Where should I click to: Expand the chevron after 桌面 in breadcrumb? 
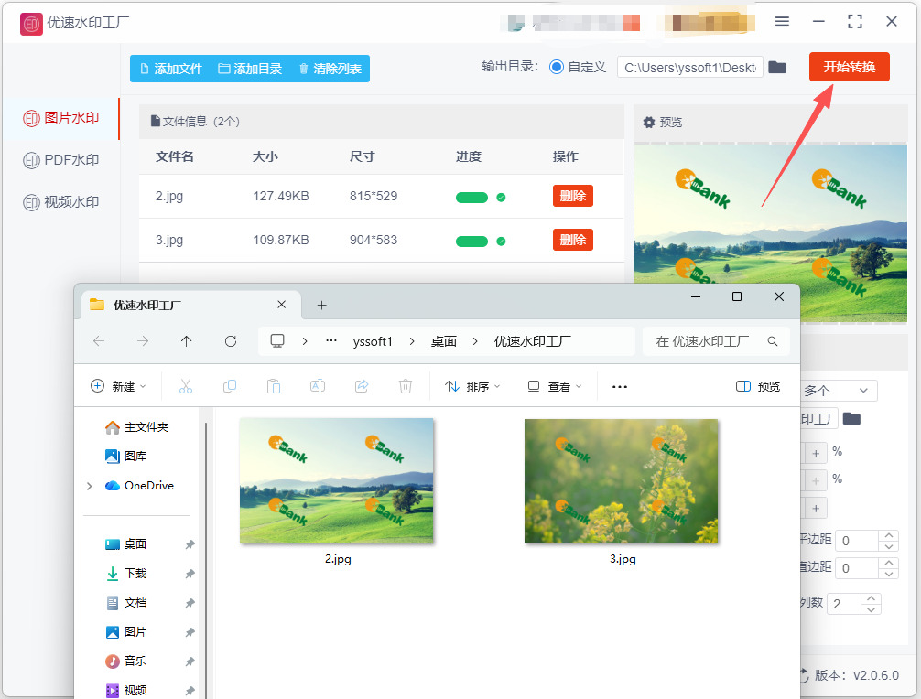475,341
